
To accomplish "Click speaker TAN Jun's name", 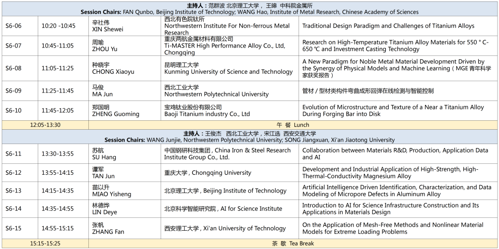I will click(x=103, y=176).
